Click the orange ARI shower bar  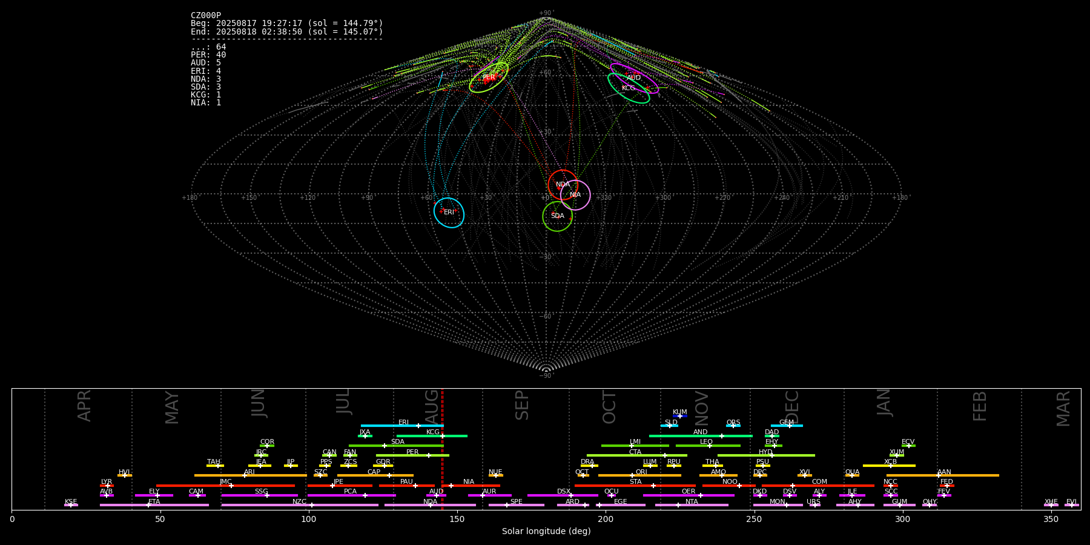click(x=251, y=475)
